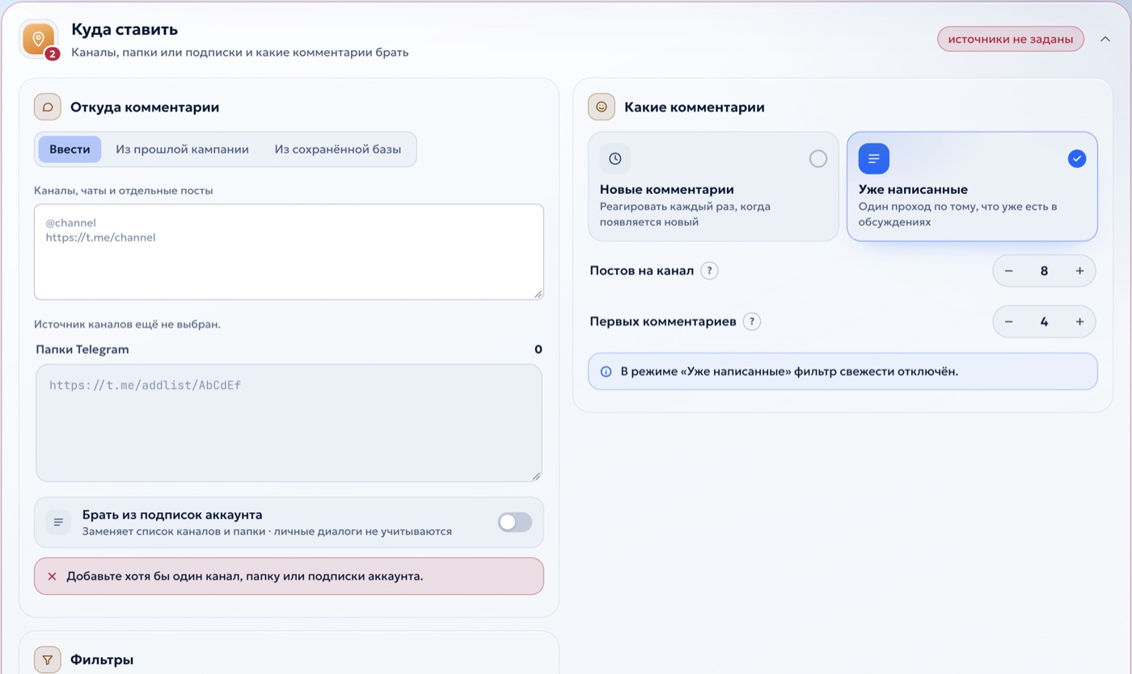The image size is (1132, 674).
Task: Click the Добавьте хотя бы один канал error text
Action: pyautogui.click(x=245, y=576)
